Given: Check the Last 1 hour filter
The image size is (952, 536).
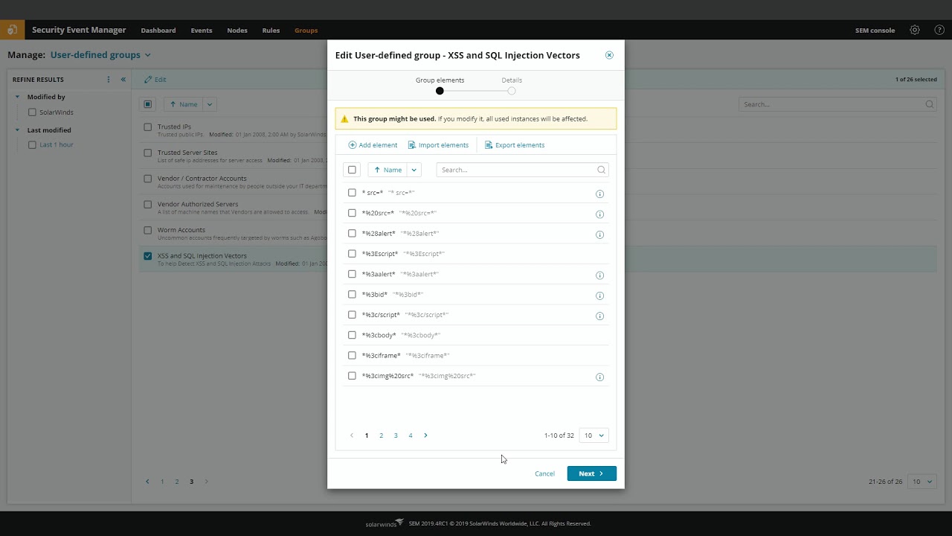Looking at the screenshot, I should pos(32,145).
